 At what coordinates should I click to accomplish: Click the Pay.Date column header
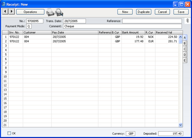(x=75, y=33)
